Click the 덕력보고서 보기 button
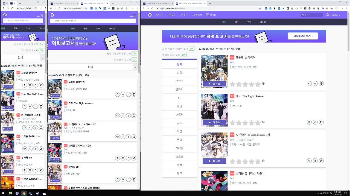Screen dimensions: 350x196 point(303,36)
